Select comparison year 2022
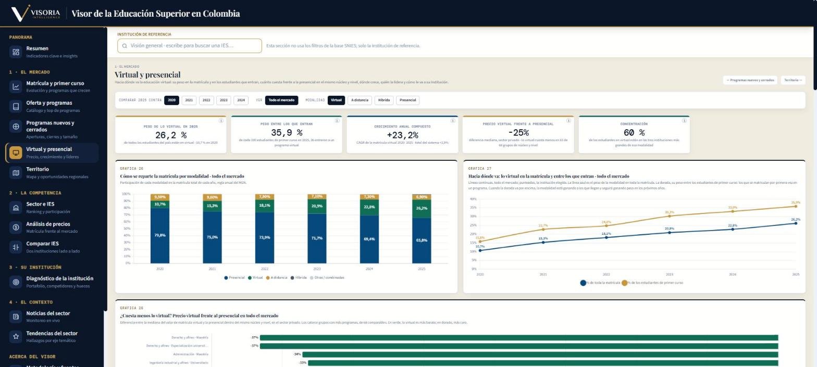Viewport: 817px width, 367px height. [206, 100]
